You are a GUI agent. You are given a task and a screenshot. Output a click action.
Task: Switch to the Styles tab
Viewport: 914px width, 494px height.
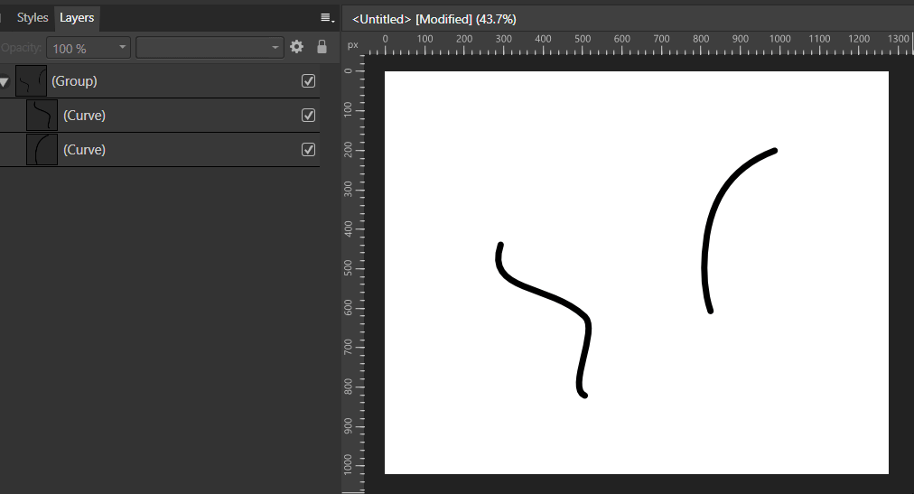click(32, 18)
